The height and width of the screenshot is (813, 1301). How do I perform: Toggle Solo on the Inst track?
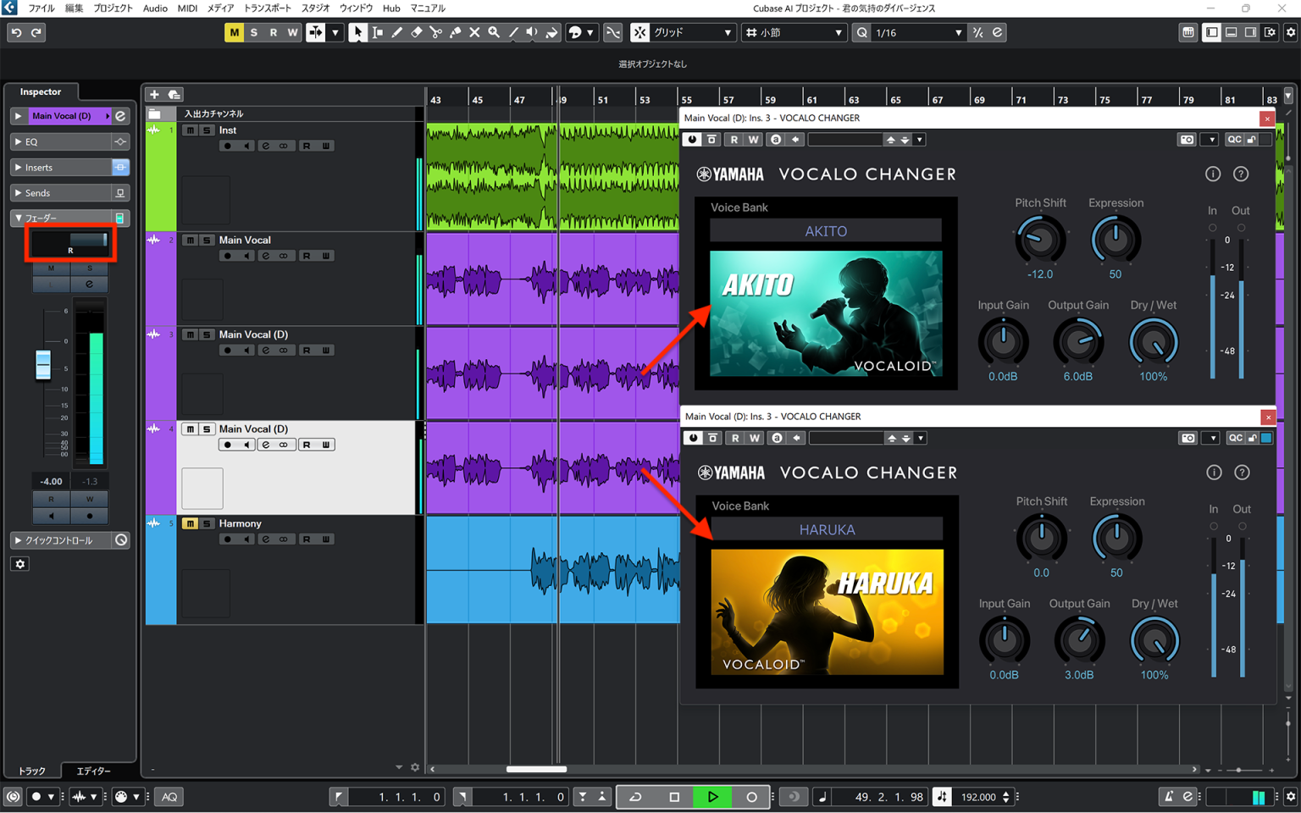[205, 130]
